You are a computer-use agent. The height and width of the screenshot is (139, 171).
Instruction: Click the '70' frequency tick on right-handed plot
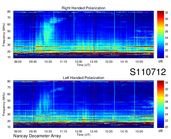9,18
